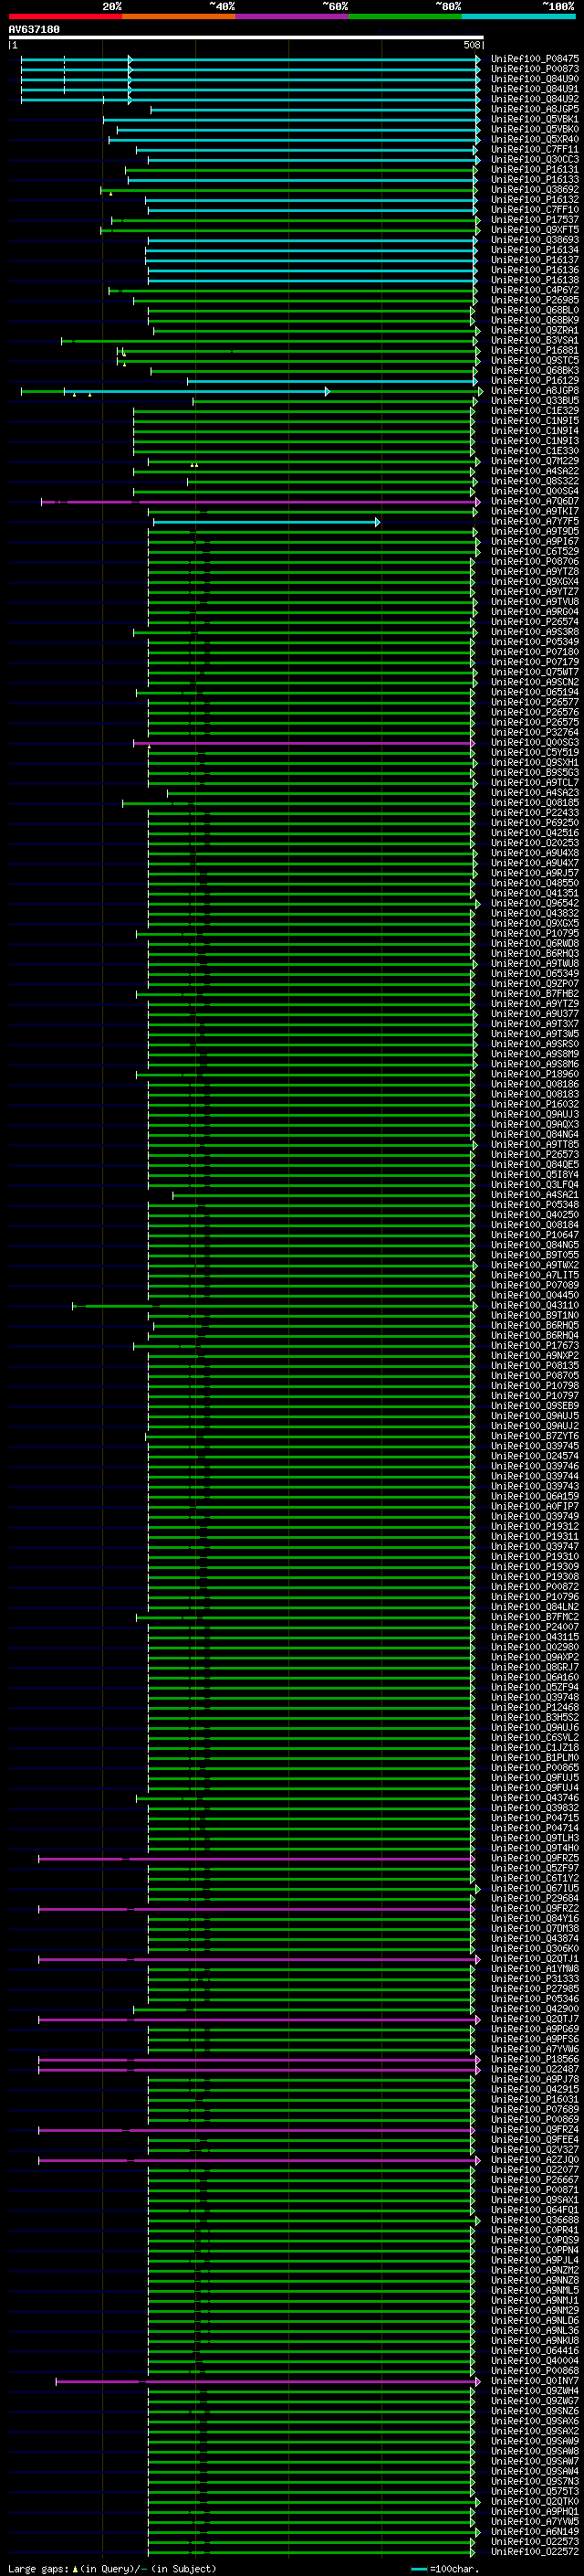This screenshot has height=2576, width=584.
Task: Click hit label UniRef100_C6T529
Action: 535,552
